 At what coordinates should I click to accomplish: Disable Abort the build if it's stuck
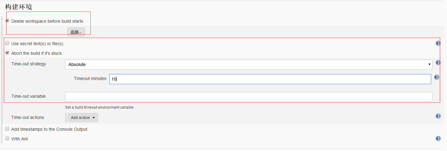tap(7, 53)
